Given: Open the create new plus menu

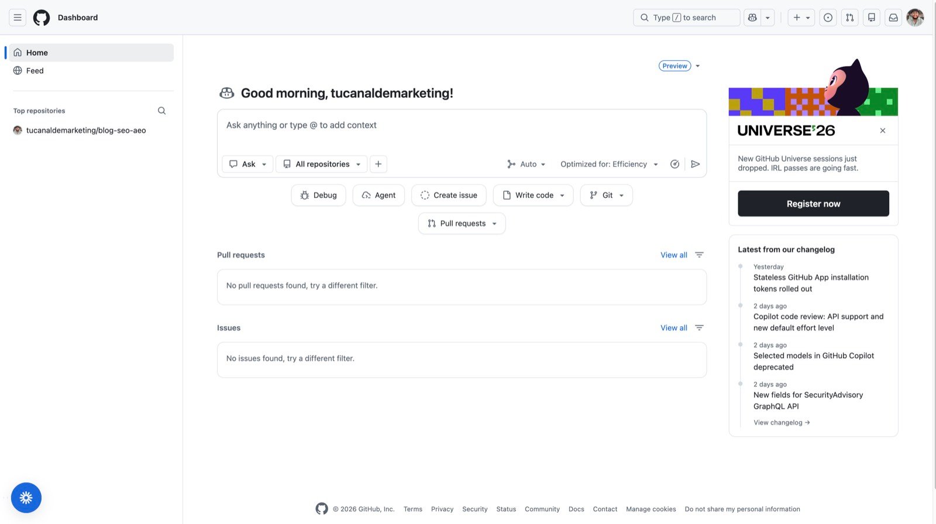Looking at the screenshot, I should tap(801, 18).
